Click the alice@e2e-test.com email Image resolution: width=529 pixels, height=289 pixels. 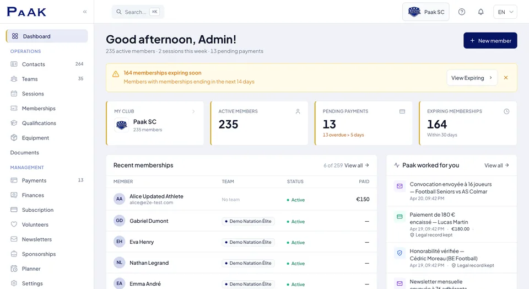click(x=151, y=202)
